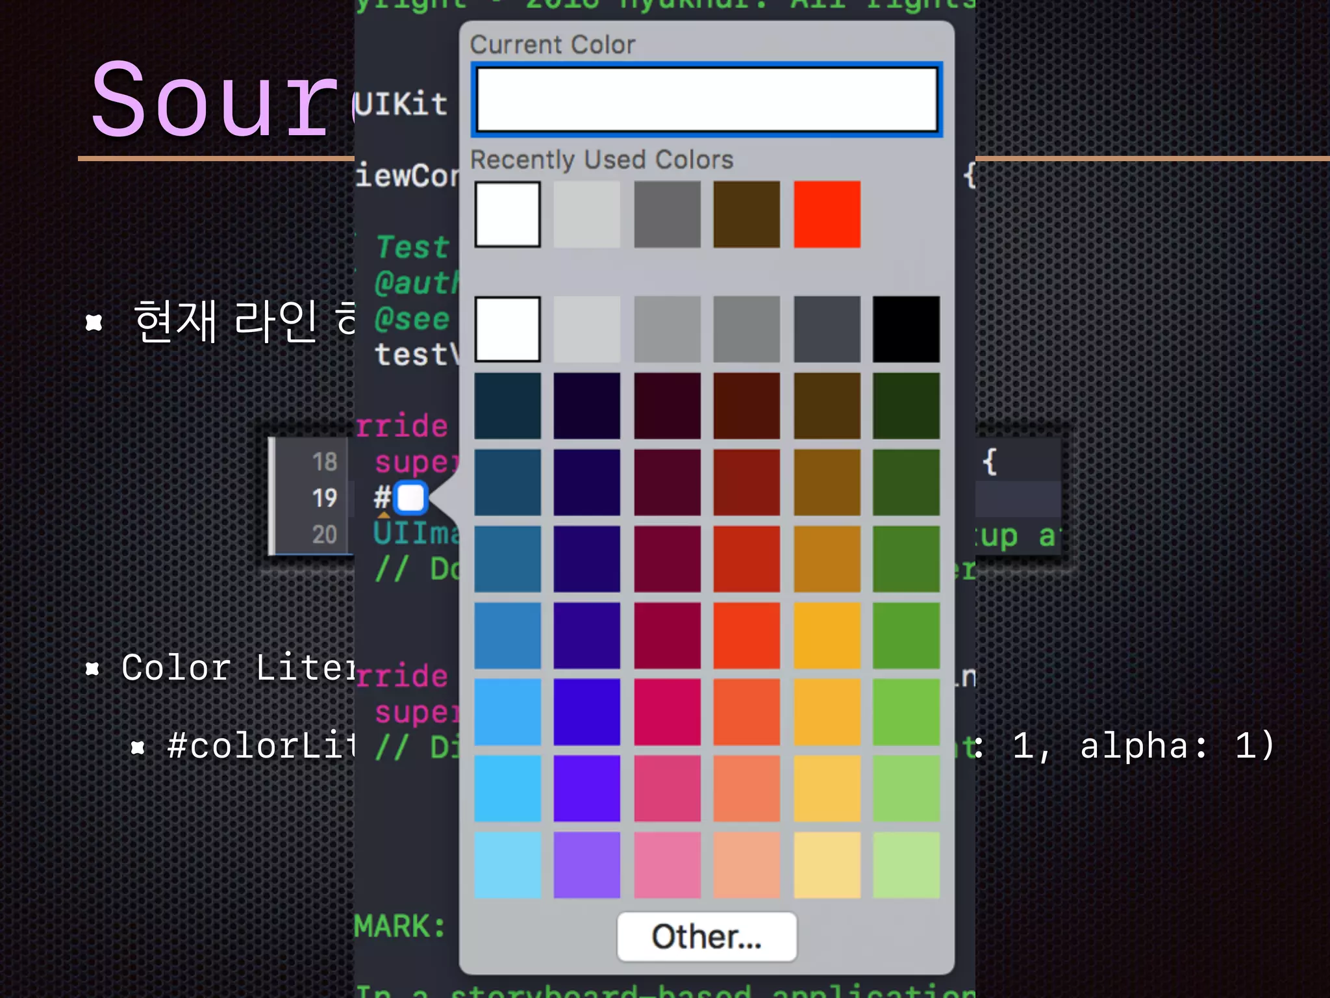Select the darkest navy blue swatch in the top palette row
This screenshot has width=1330, height=998.
pyautogui.click(x=507, y=405)
